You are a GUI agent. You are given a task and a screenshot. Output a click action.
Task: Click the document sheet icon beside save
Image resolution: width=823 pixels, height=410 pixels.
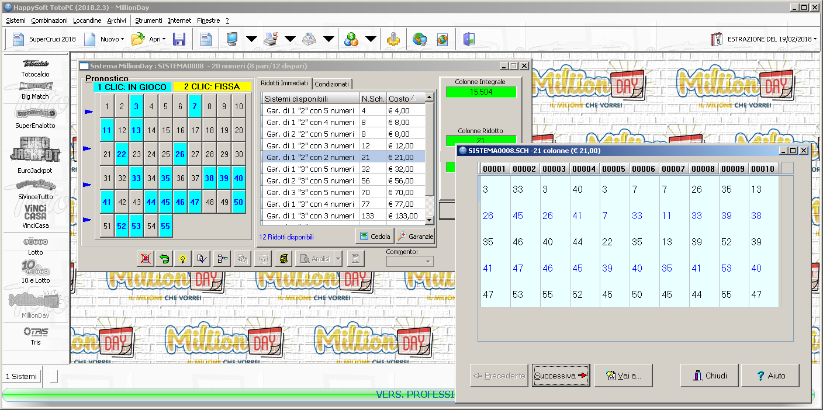[206, 39]
